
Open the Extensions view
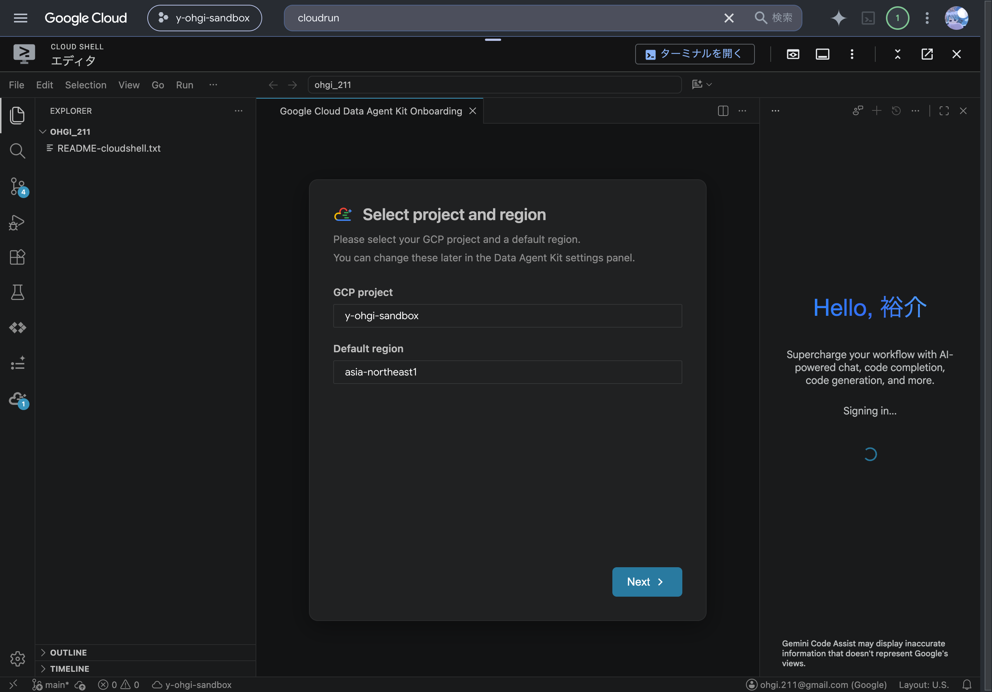(17, 257)
